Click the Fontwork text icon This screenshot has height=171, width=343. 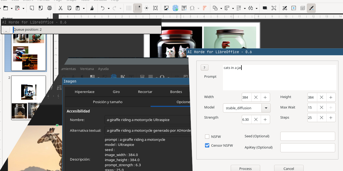204,8
